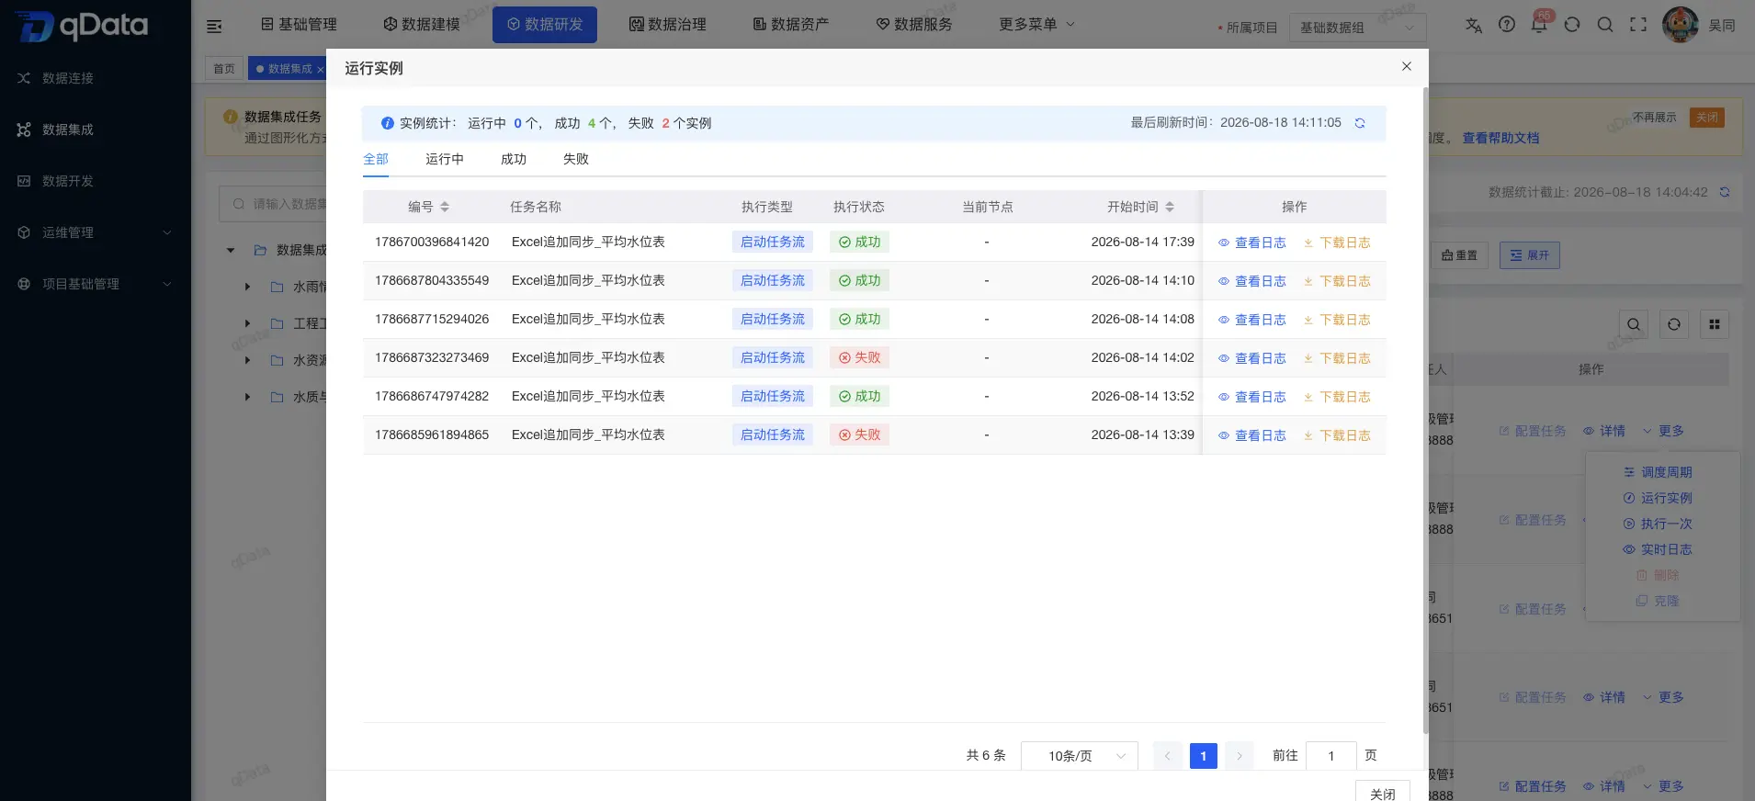Click the dialog vertical scrollbar

[x=1425, y=410]
